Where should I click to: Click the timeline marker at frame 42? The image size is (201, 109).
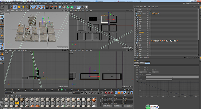click(61, 89)
